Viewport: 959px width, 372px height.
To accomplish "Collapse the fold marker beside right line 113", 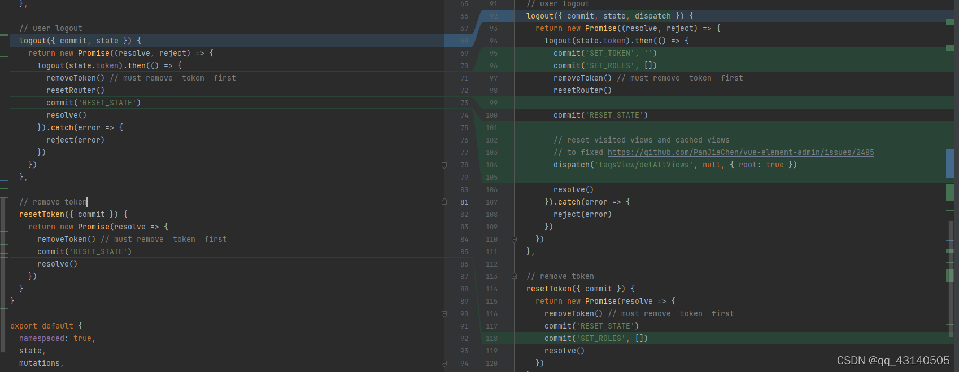I will click(514, 276).
